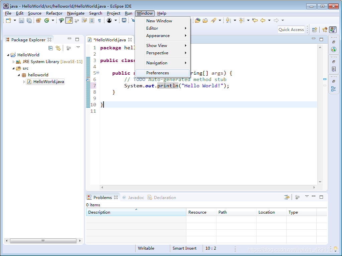Open the Previous Annotation dropdown arrow

(x=248, y=20)
